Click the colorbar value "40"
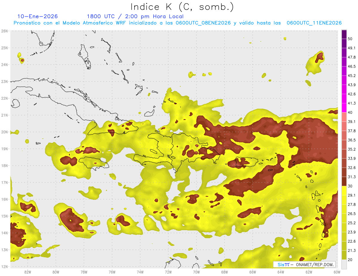The width and height of the screenshot is (358, 276). [350, 112]
